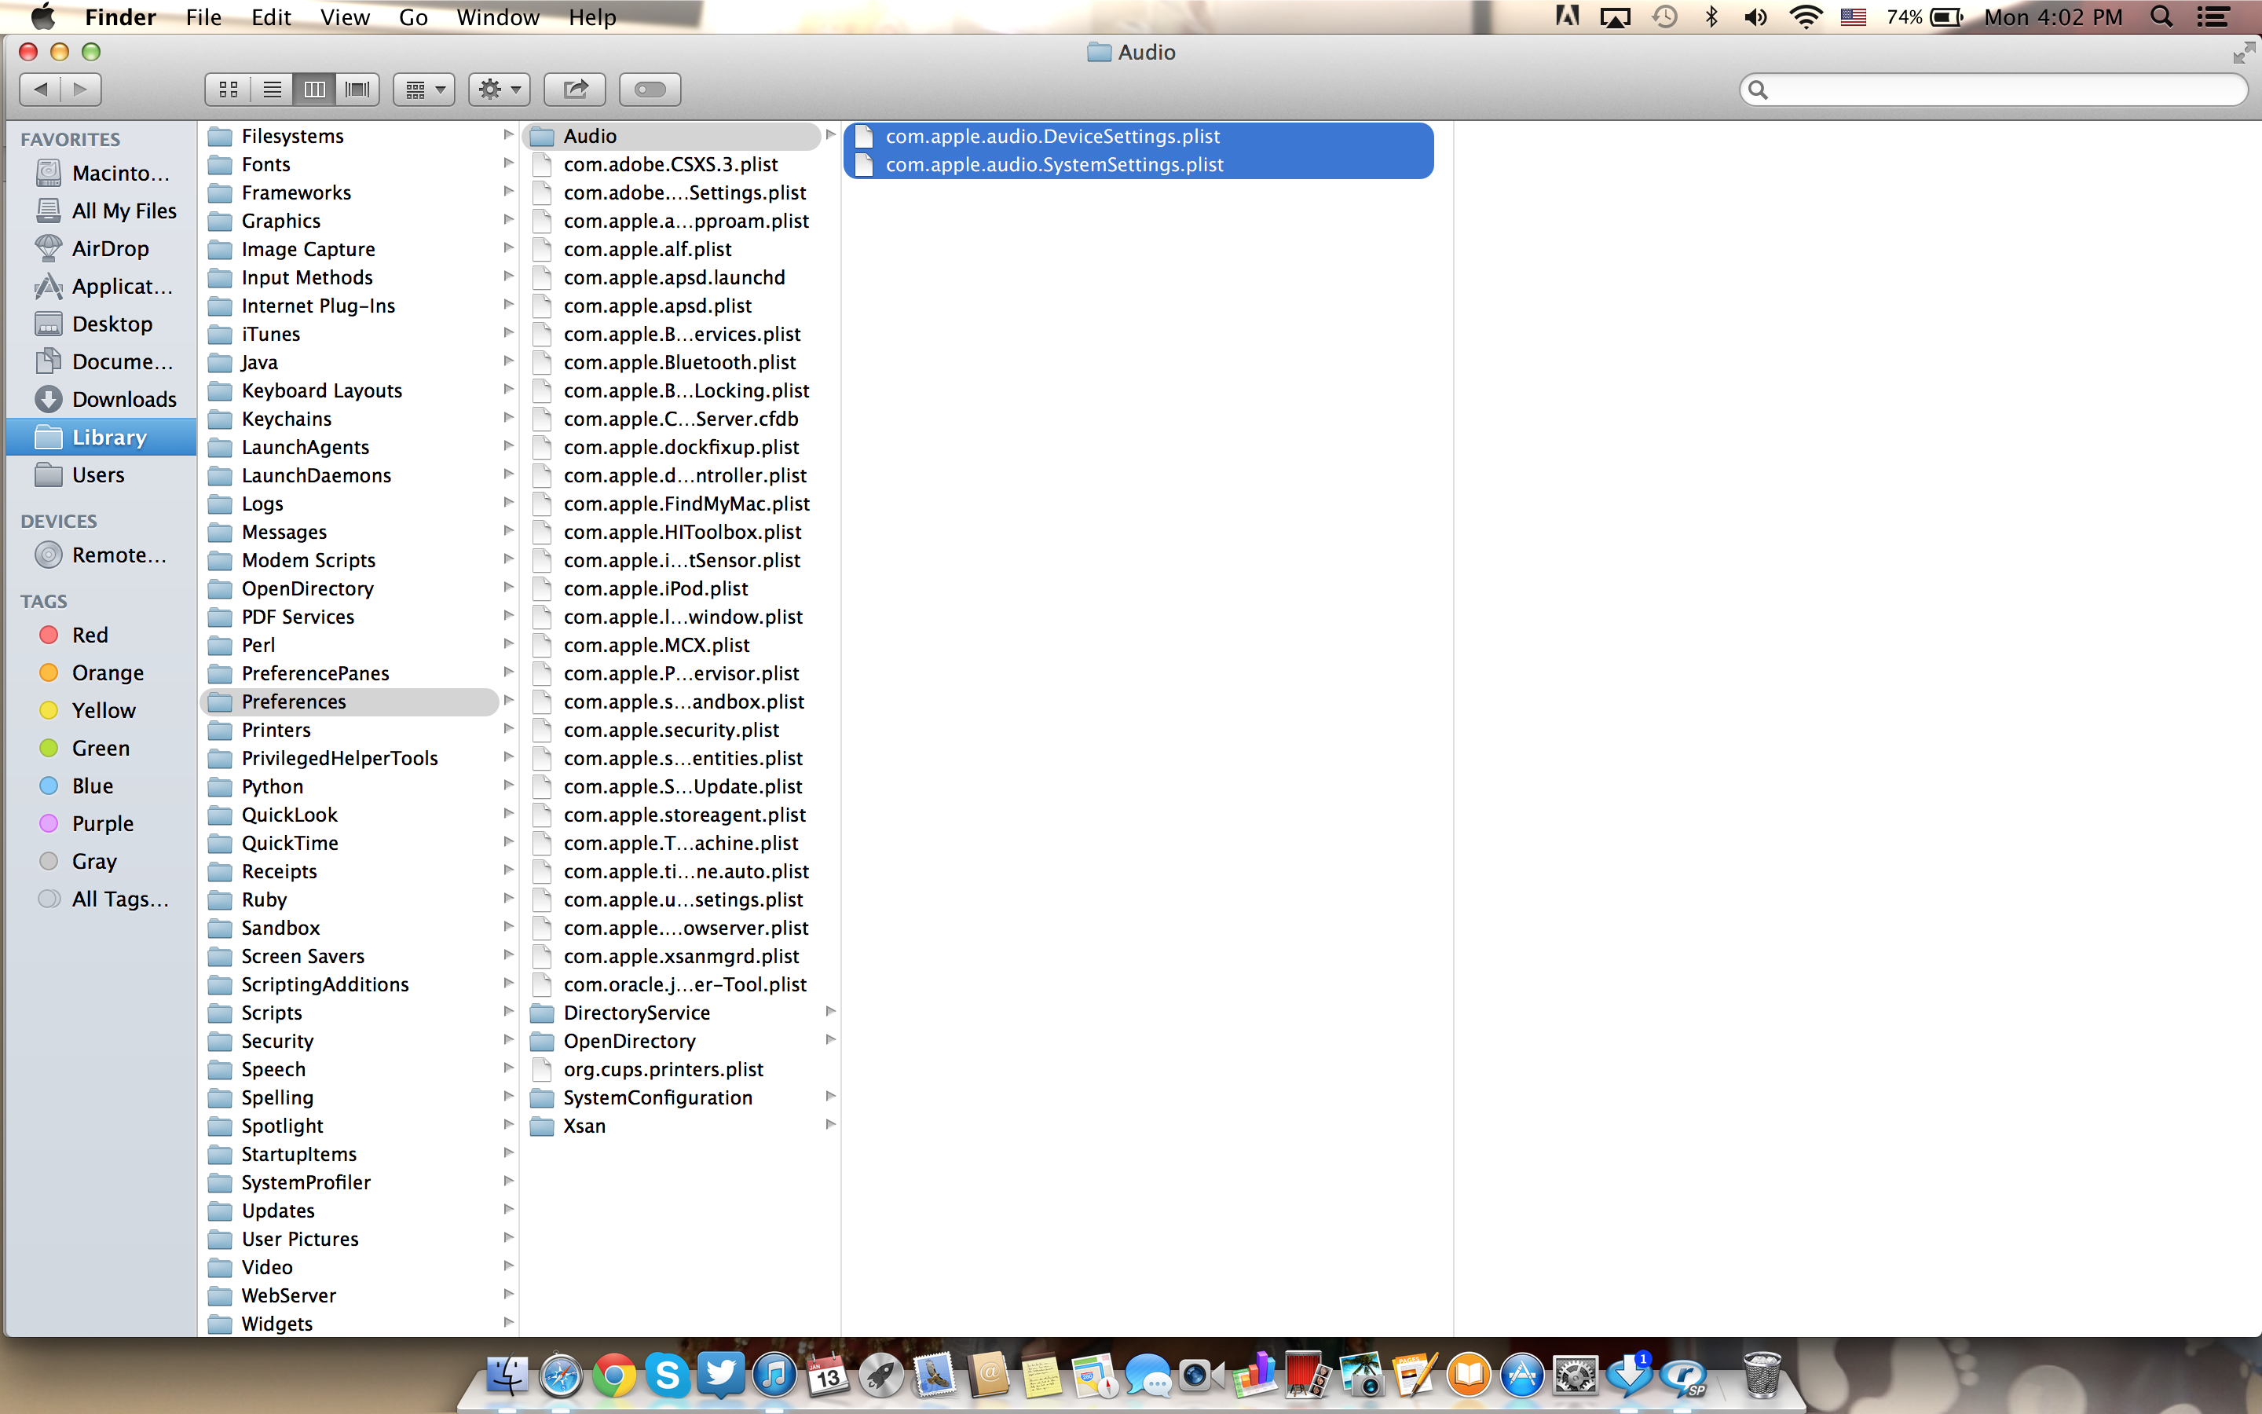Open Trash from the Dock
This screenshot has width=2262, height=1414.
coord(1761,1374)
